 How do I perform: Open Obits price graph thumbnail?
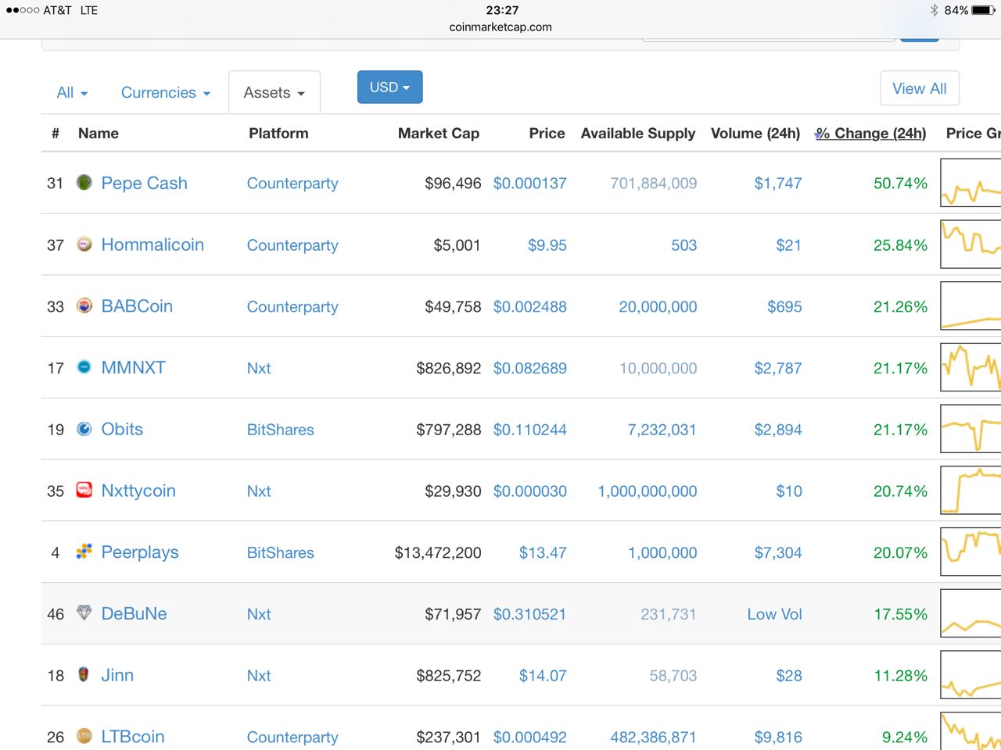(x=971, y=429)
